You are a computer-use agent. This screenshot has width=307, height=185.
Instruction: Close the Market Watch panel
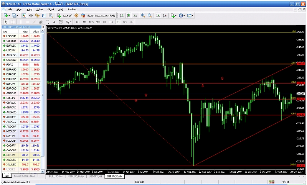[43, 27]
